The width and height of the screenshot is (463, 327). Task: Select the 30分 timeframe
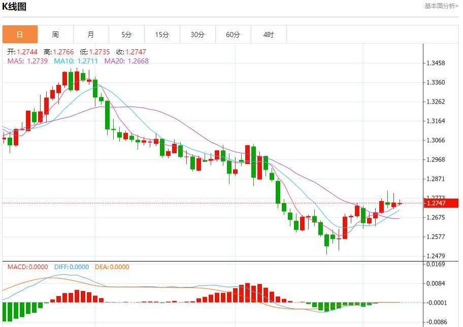click(x=197, y=34)
